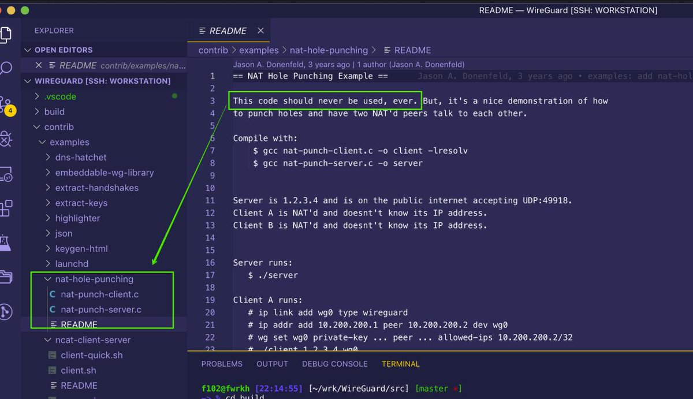Click the yellow minimize window button
This screenshot has height=399, width=693.
click(12, 10)
